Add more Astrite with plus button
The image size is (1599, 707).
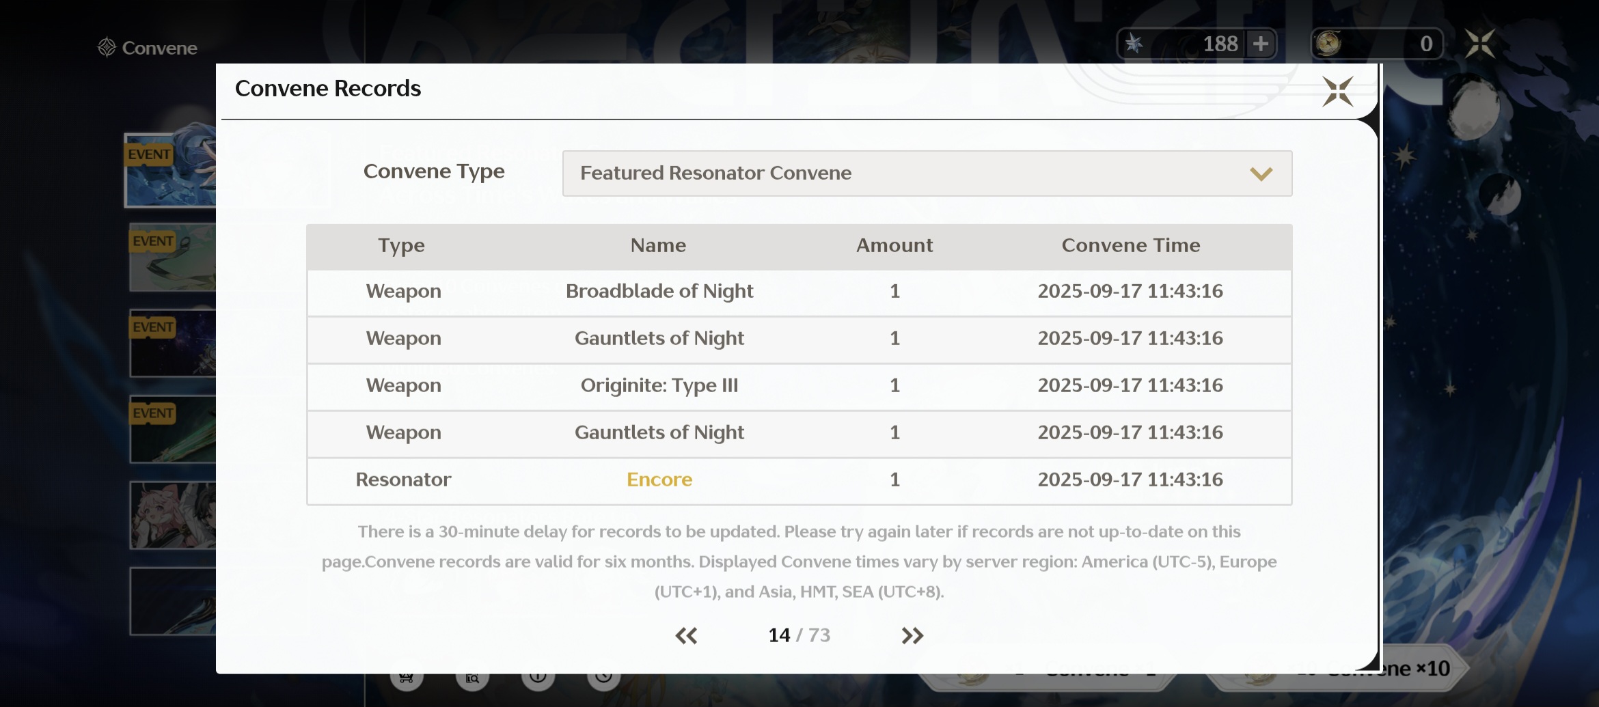click(1260, 44)
